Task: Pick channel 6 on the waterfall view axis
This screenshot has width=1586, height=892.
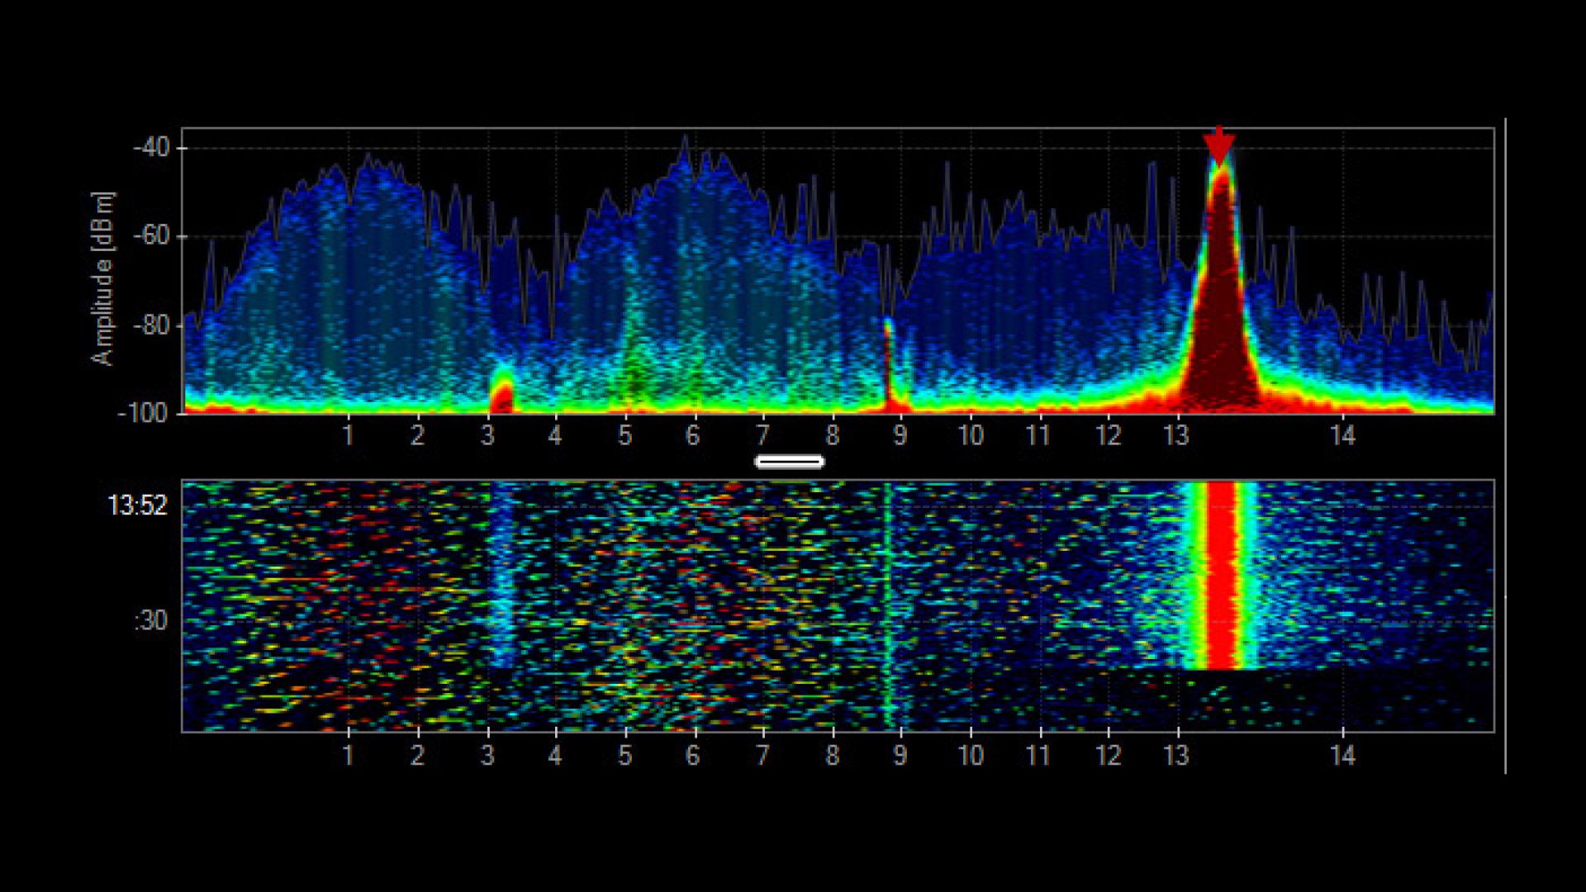Action: click(x=693, y=754)
